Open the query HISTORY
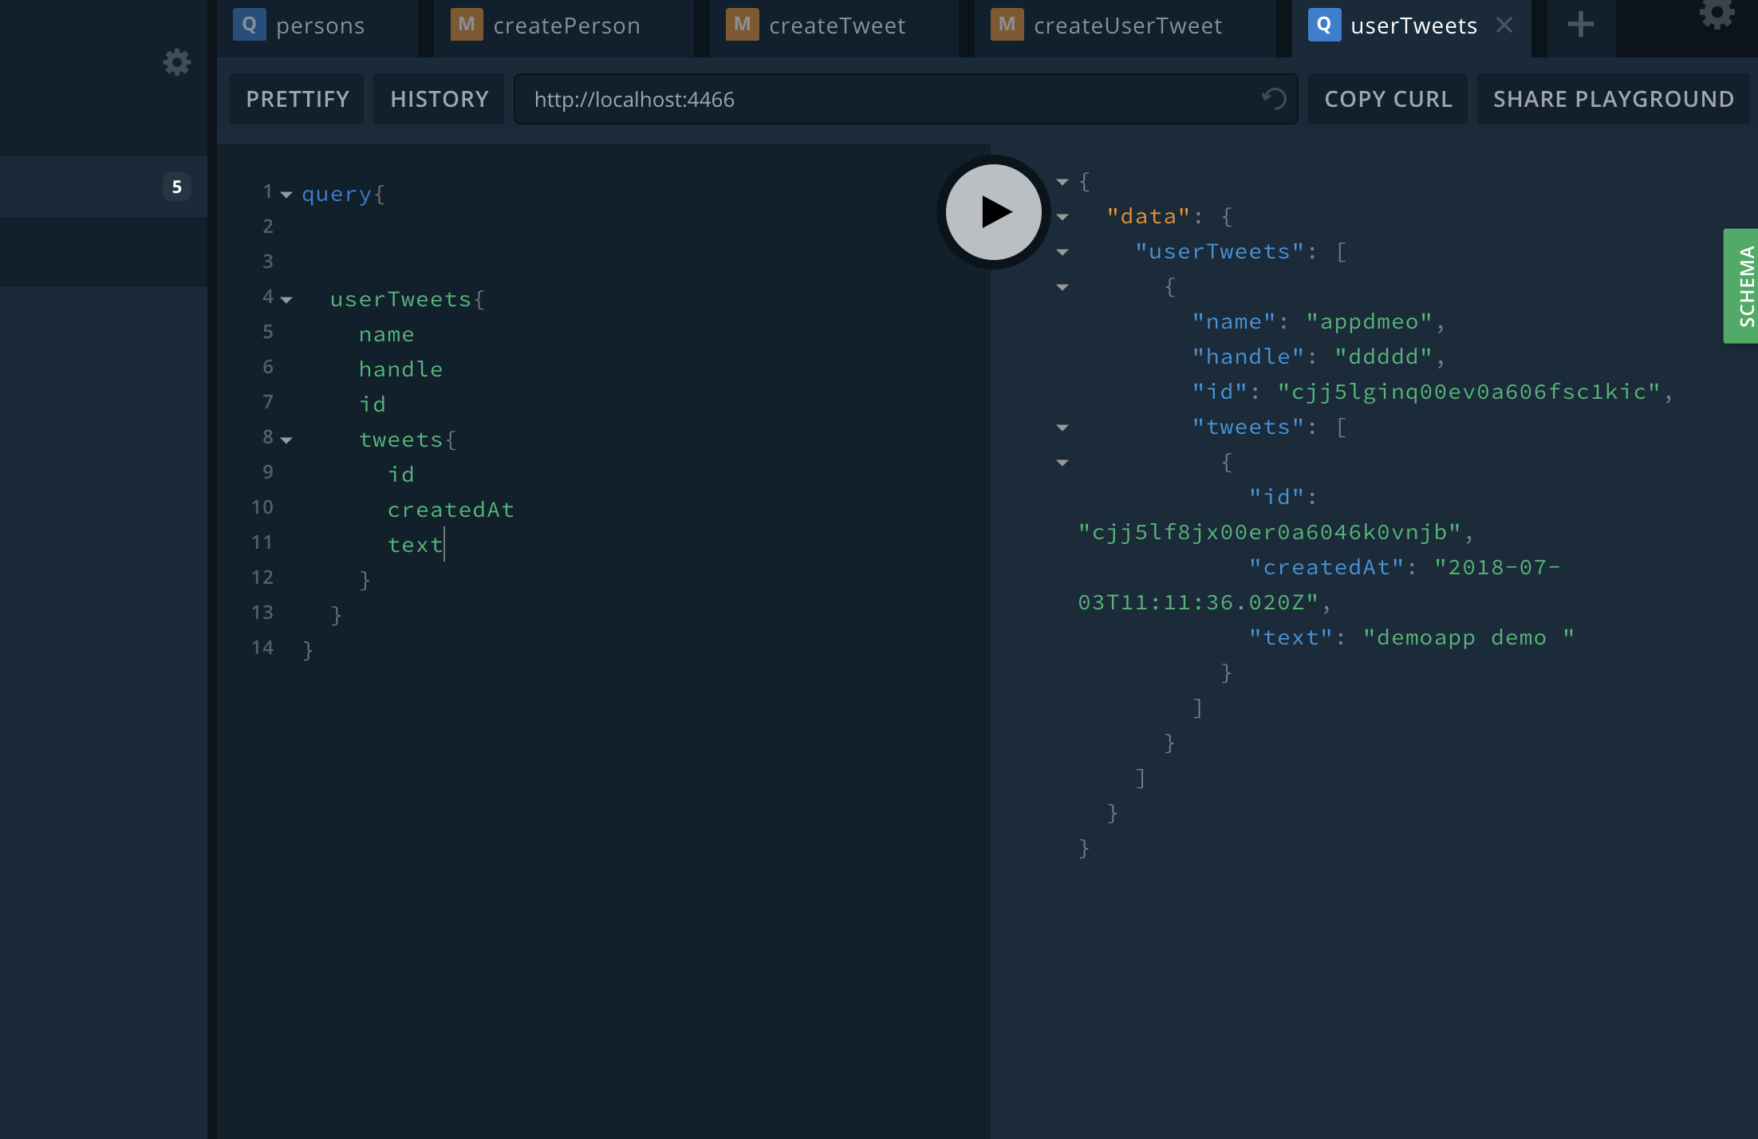The width and height of the screenshot is (1758, 1139). pos(439,99)
